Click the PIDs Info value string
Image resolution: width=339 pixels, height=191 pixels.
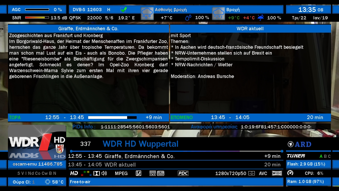pyautogui.click(x=135, y=127)
